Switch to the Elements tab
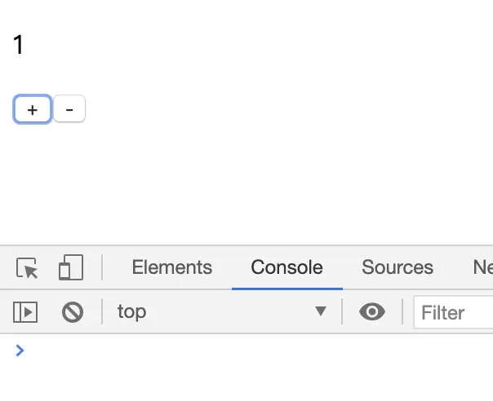This screenshot has width=493, height=401. point(171,267)
